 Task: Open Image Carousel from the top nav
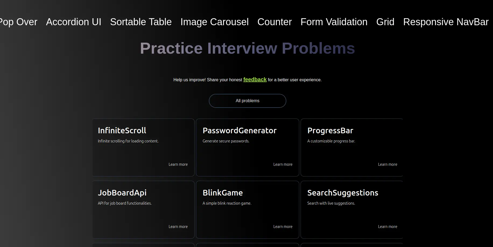click(x=214, y=22)
